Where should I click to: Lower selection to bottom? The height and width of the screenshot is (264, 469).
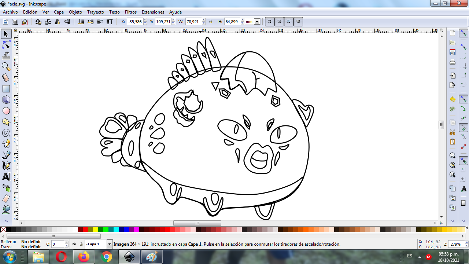pos(81,22)
